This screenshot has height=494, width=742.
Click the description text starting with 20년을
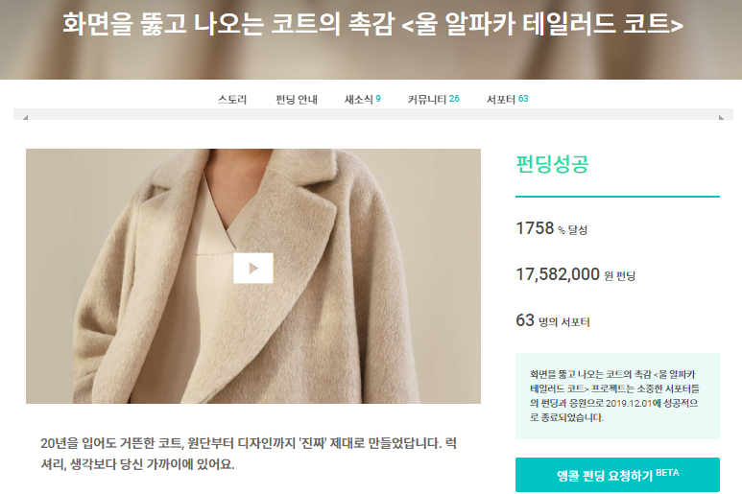pos(249,454)
